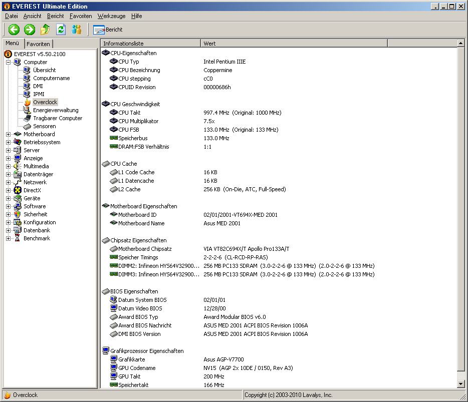Sort by Wert column header
This screenshot has width=468, height=402.
[x=294, y=44]
